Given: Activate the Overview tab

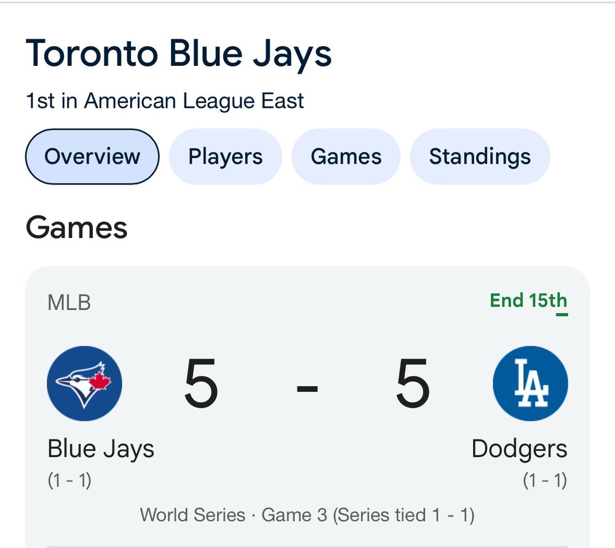Looking at the screenshot, I should pos(91,157).
